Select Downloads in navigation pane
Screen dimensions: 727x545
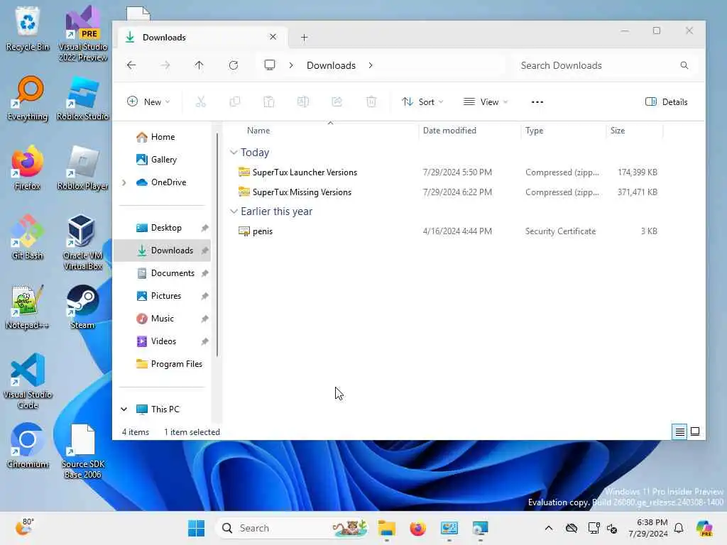[x=163, y=251]
